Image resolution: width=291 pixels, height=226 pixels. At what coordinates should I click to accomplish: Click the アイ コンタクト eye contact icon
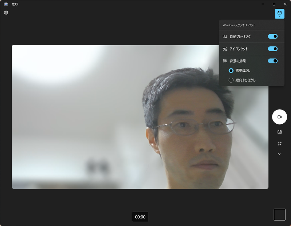[x=224, y=48]
